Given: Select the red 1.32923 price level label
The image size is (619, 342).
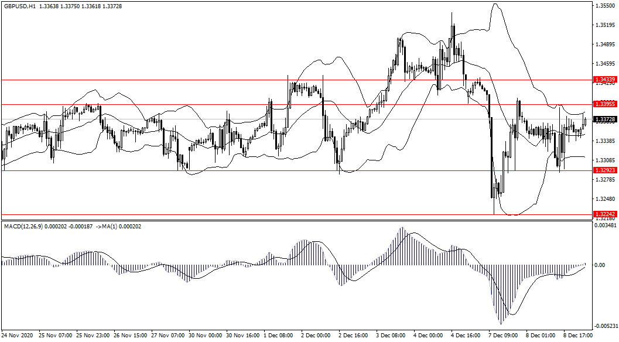Looking at the screenshot, I should click(x=604, y=170).
